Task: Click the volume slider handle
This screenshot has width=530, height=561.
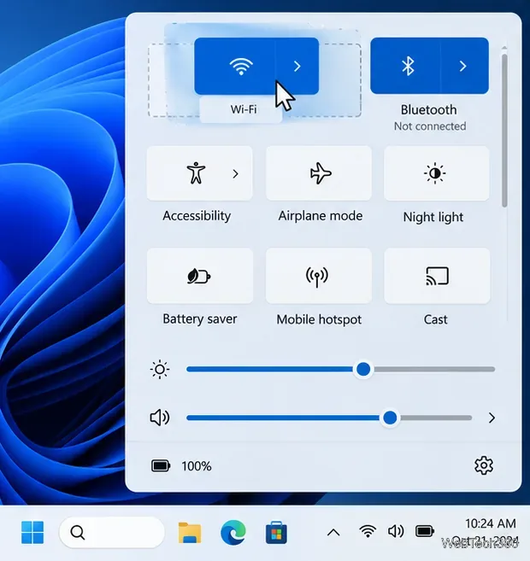Action: coord(390,418)
